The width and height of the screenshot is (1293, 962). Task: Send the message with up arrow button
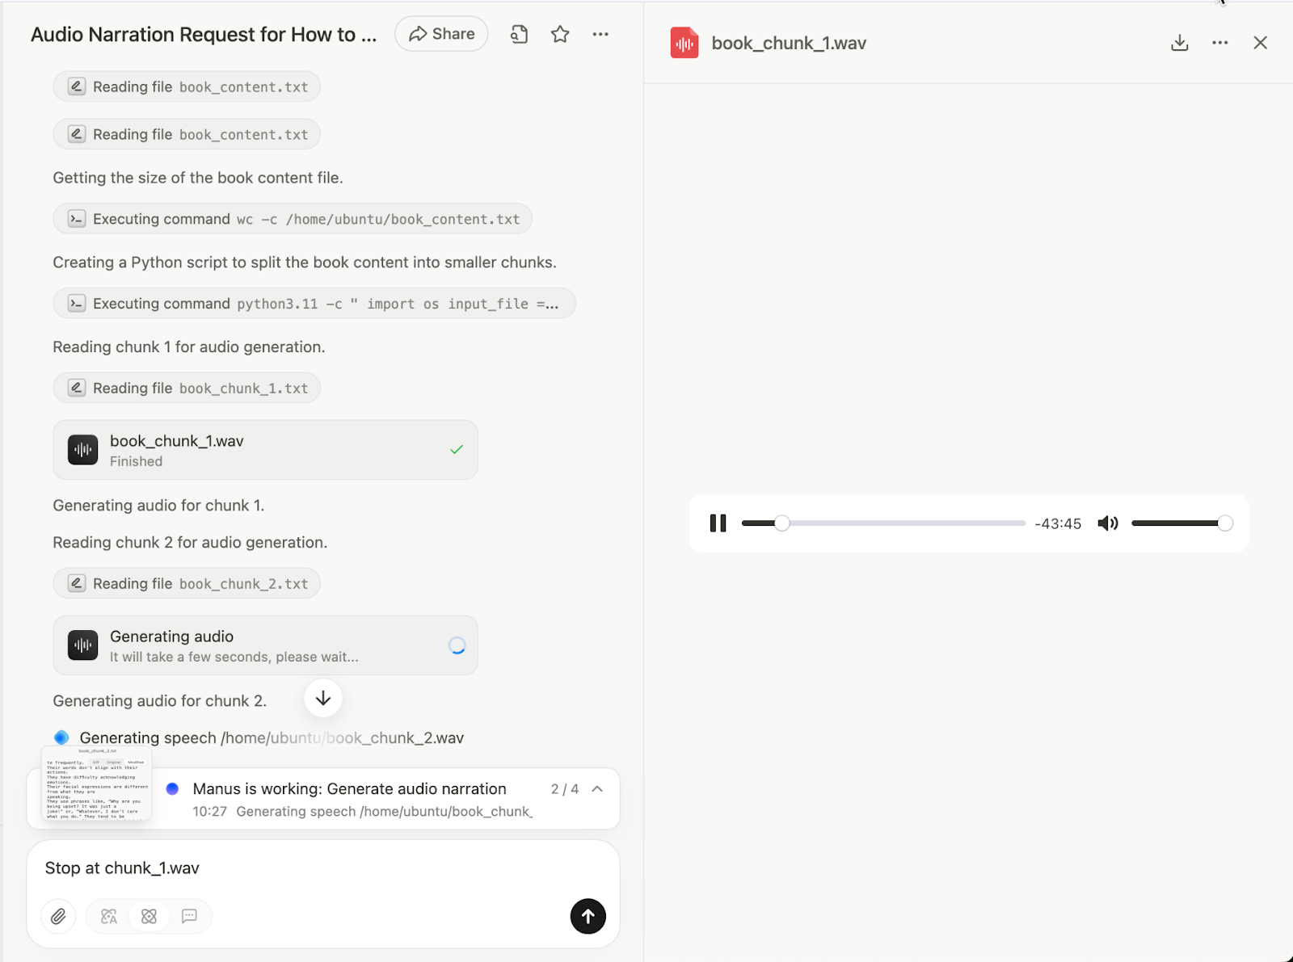point(588,916)
